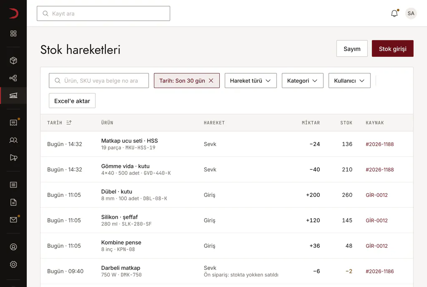Open the SA user avatar menu
Screen dimensions: 427x287
click(411, 13)
